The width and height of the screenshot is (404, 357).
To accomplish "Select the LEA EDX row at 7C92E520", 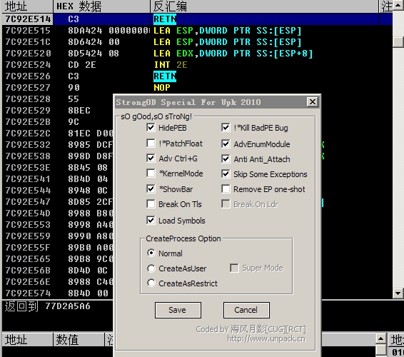I will [197, 54].
